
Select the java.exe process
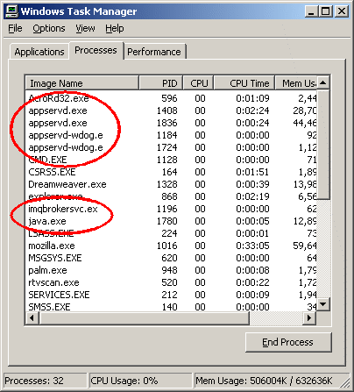point(171,221)
